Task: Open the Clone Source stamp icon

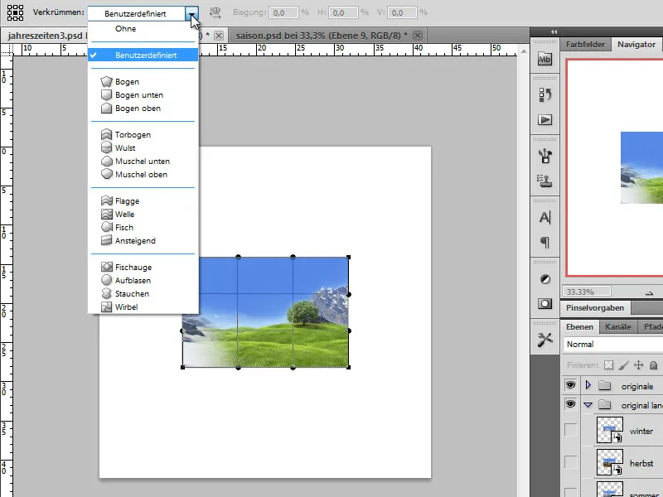Action: [x=544, y=181]
